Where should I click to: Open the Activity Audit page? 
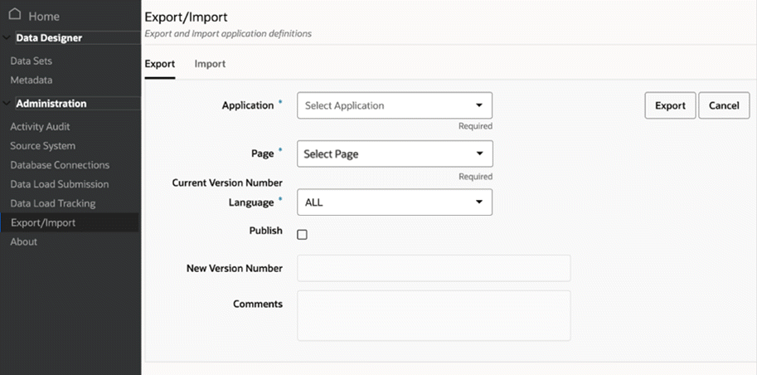(x=40, y=127)
